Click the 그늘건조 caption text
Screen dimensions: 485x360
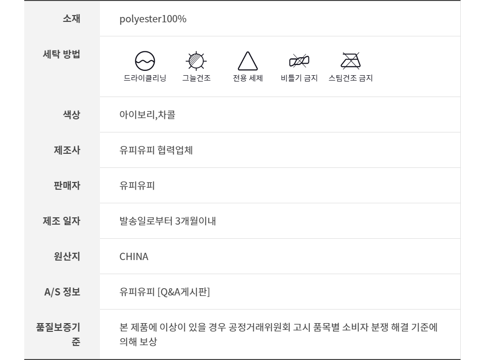click(x=196, y=78)
